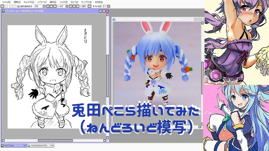
Task: Open the rotation angle dropdown arrow
Action: pyautogui.click(x=67, y=6)
